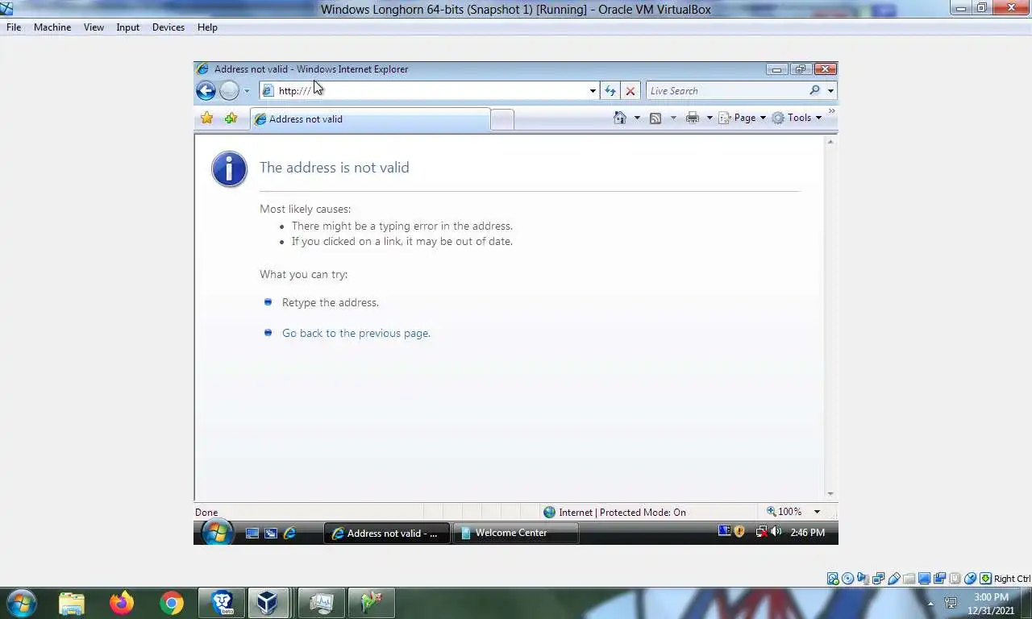The height and width of the screenshot is (619, 1032).
Task: Click the IE page scroll-up arrow
Action: (830, 142)
